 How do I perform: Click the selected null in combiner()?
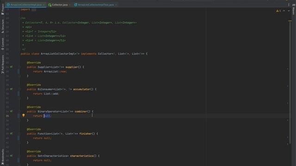pos(47,116)
